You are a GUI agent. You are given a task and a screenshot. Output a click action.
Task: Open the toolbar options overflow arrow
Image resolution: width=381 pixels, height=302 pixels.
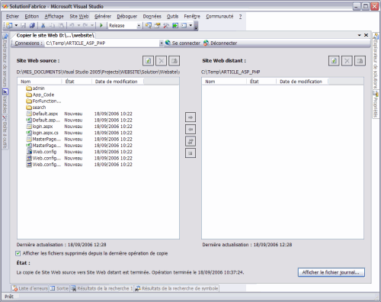pos(196,26)
